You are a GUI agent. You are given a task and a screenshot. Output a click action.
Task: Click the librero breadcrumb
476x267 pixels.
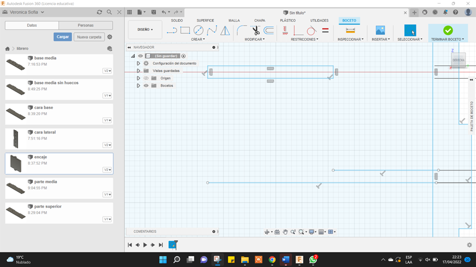point(23,48)
